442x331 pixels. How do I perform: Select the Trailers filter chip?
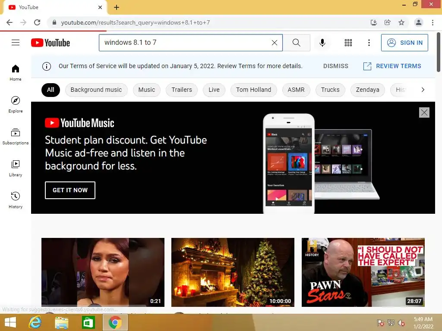tap(182, 90)
